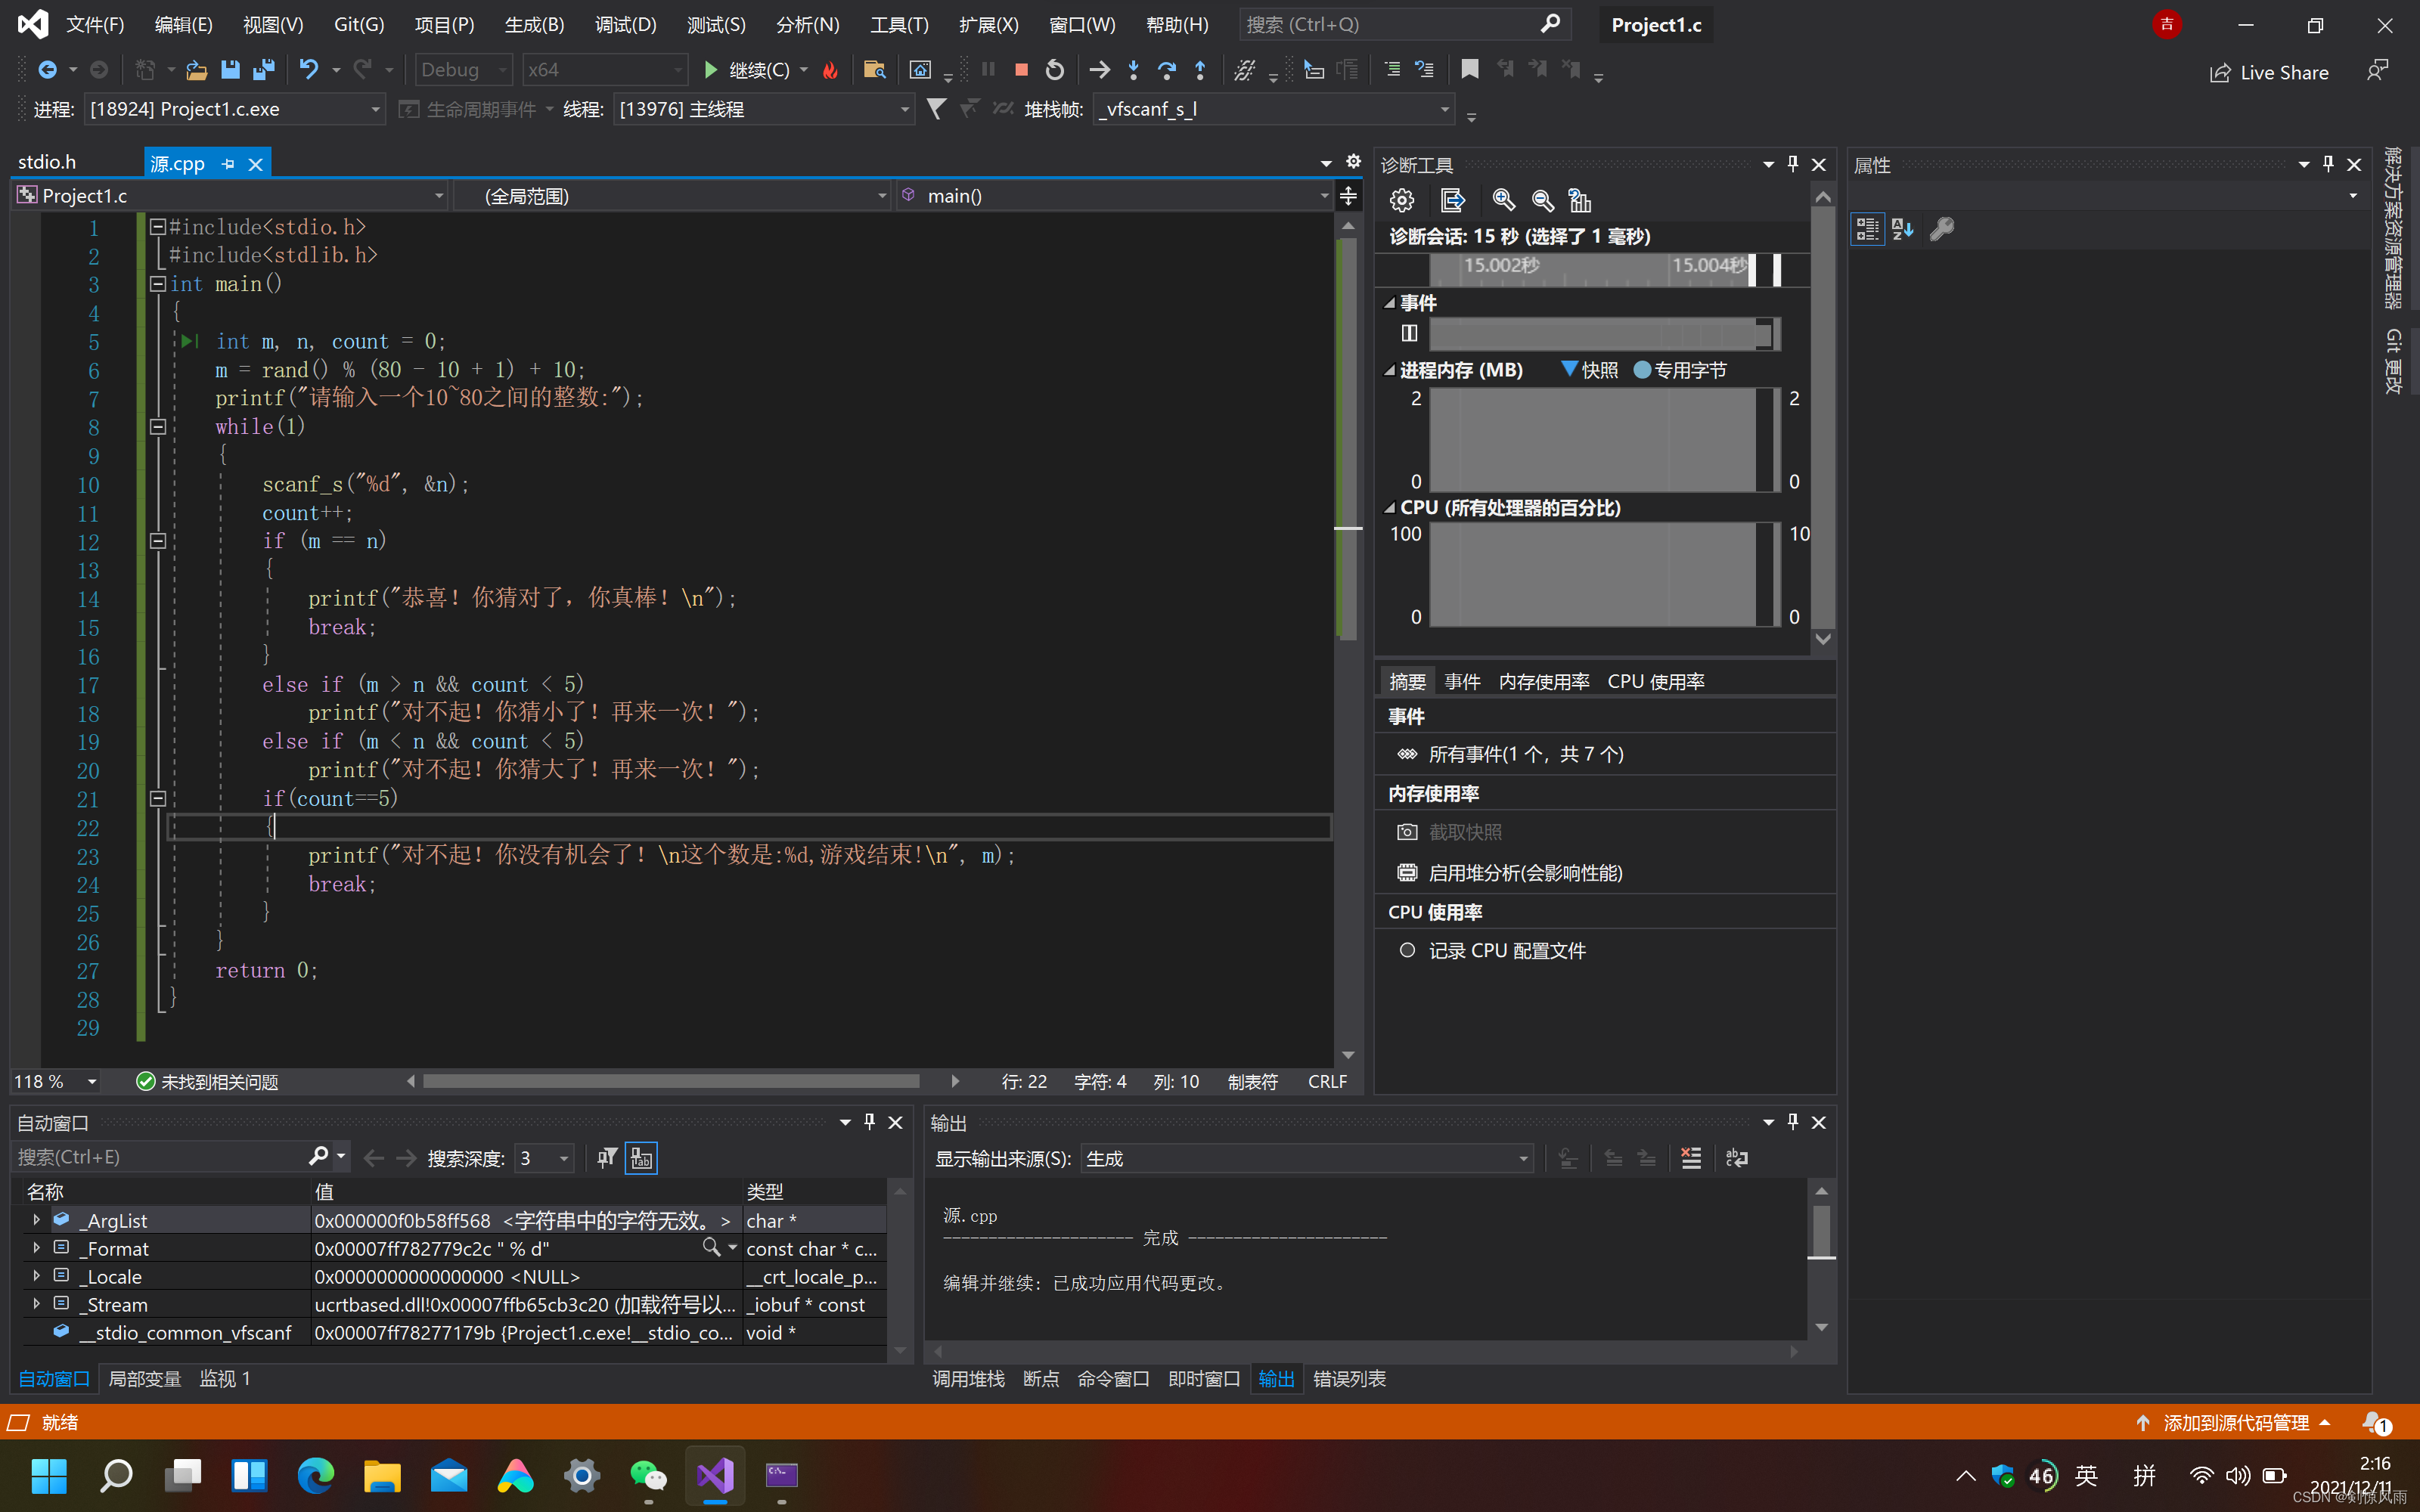
Task: Click the Live Share button
Action: coord(2269,72)
